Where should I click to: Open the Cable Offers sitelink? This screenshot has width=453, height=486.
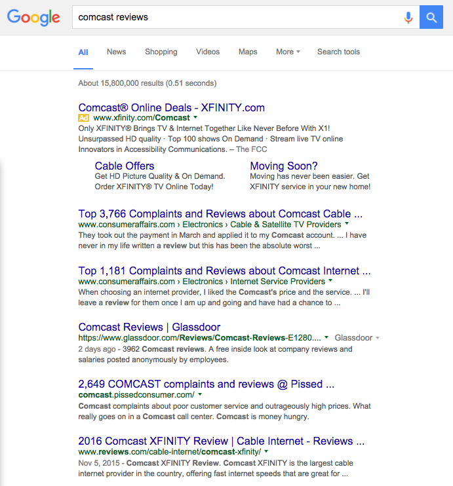pyautogui.click(x=125, y=166)
